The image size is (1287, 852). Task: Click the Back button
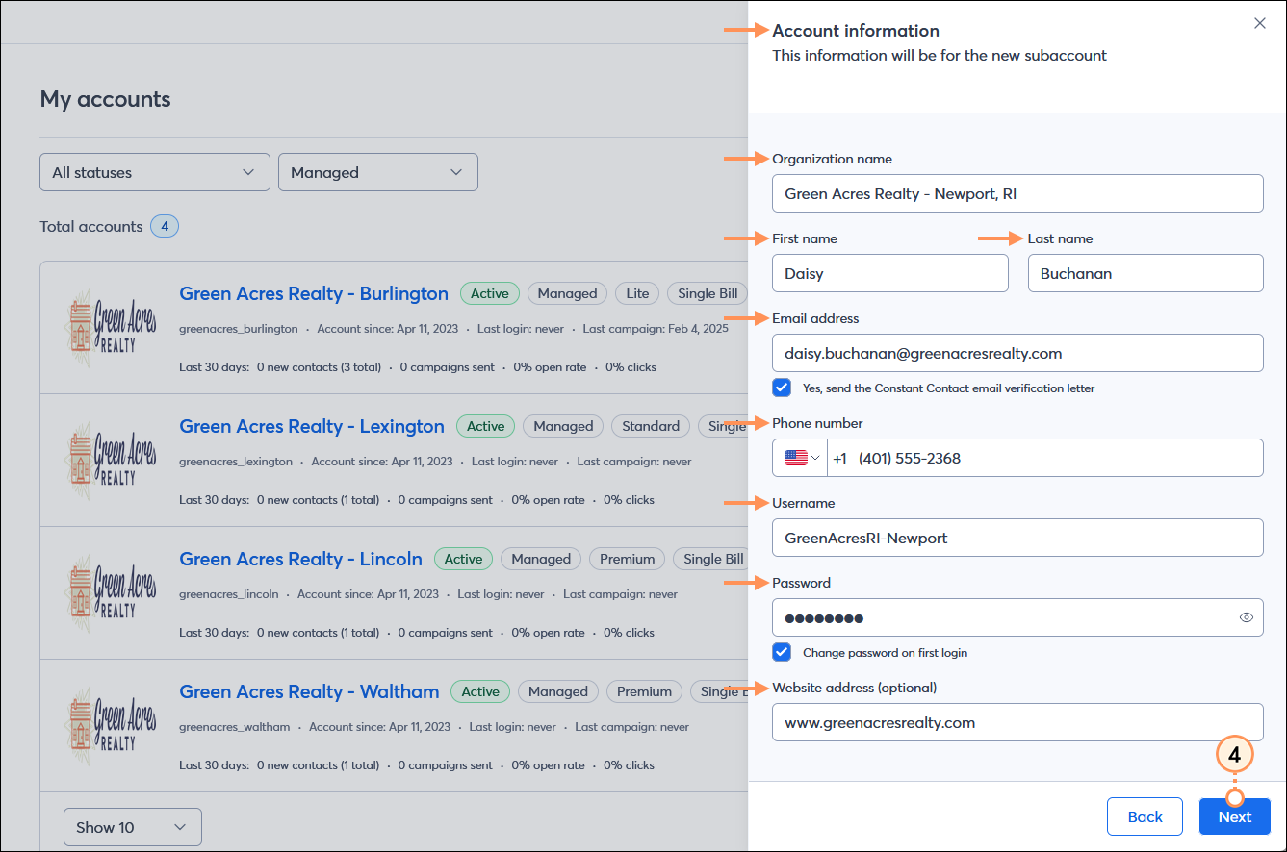pyautogui.click(x=1145, y=816)
